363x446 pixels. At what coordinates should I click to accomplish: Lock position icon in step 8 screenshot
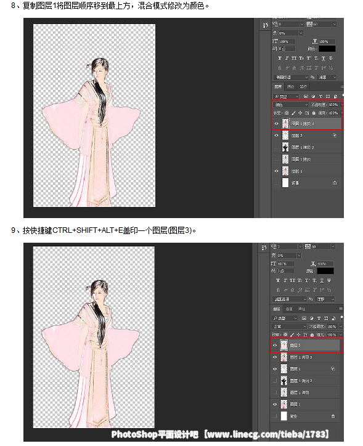click(300, 113)
